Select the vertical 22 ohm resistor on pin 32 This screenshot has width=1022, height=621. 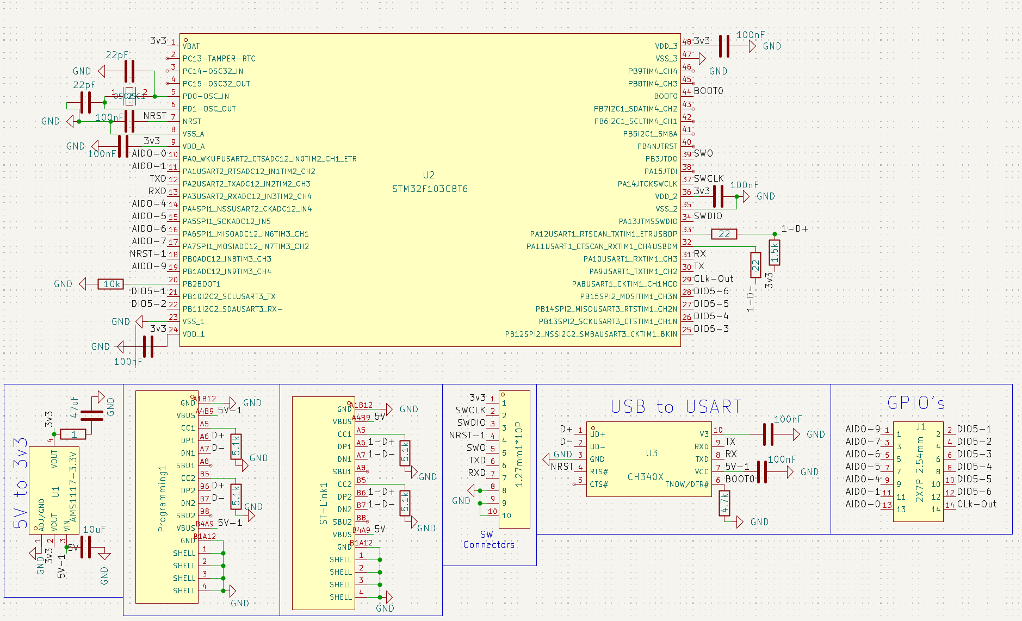click(755, 265)
